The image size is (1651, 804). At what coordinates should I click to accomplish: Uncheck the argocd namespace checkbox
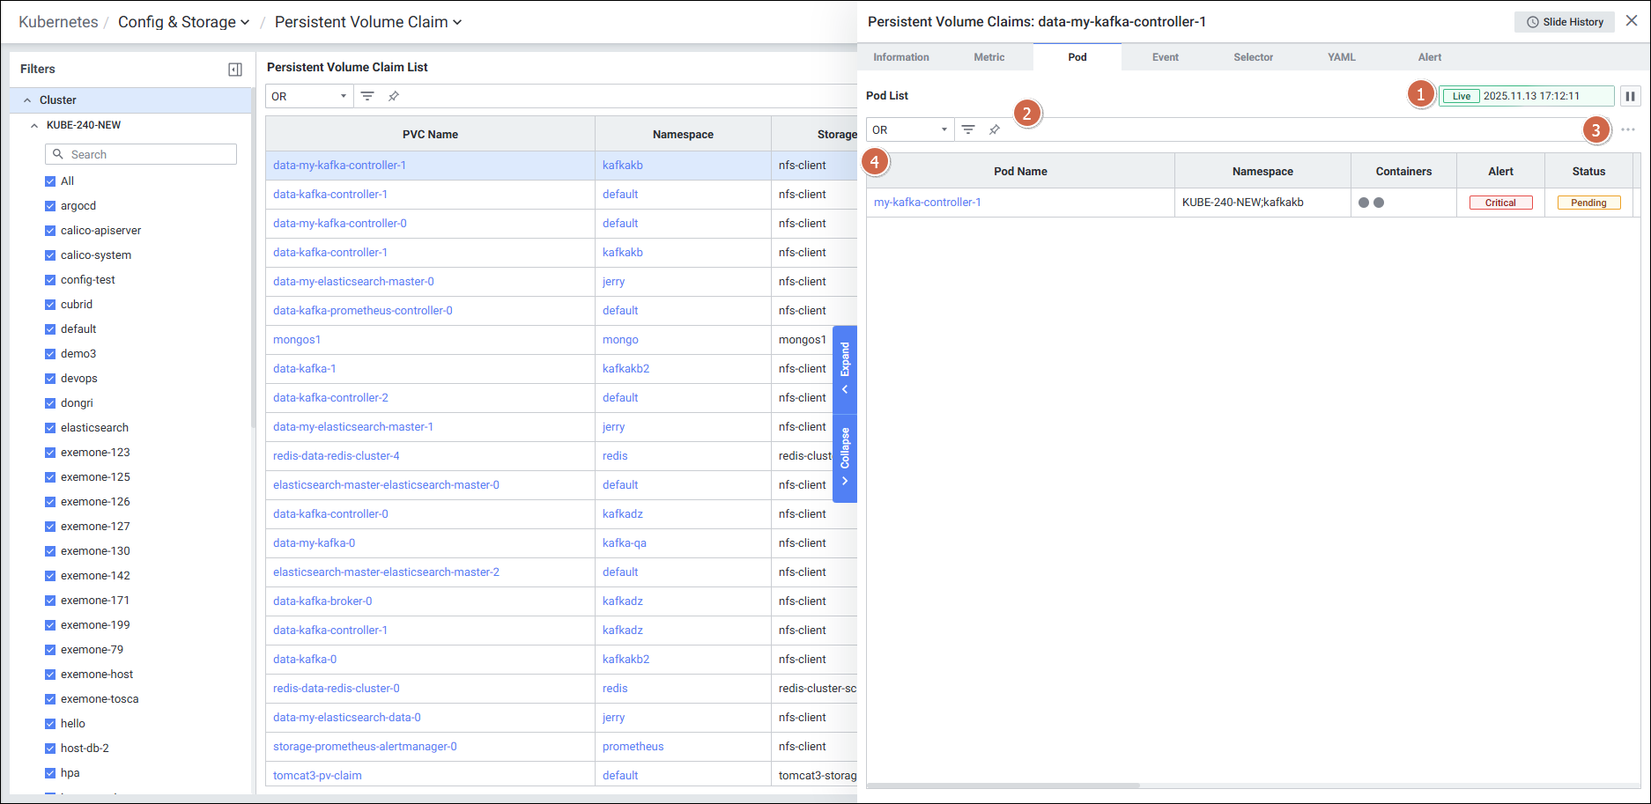tap(50, 206)
